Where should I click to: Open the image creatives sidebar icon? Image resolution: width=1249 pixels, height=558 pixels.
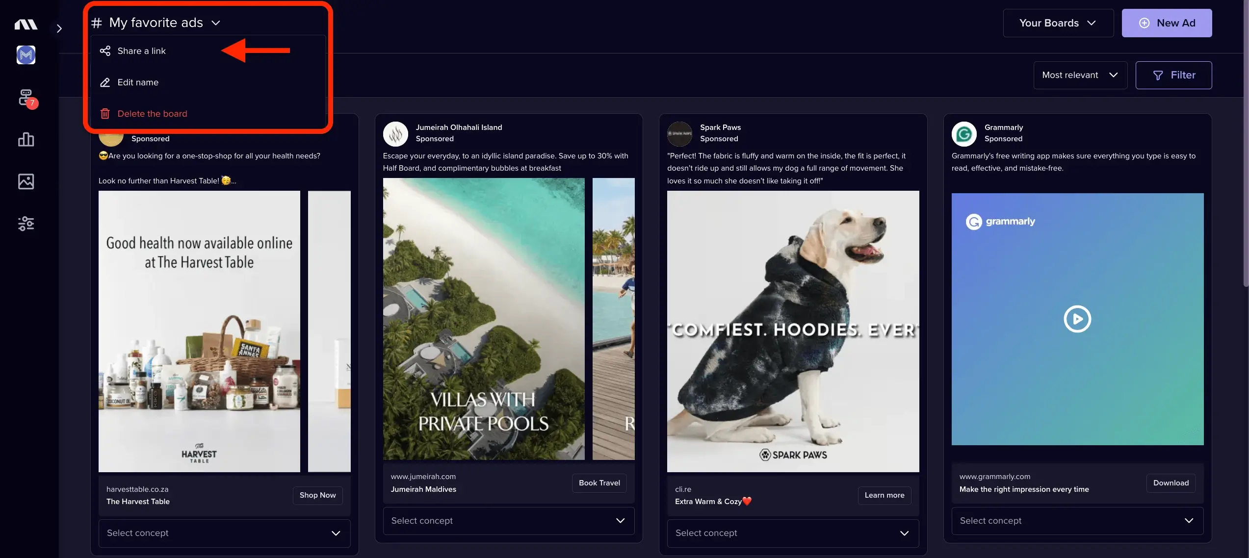coord(26,181)
